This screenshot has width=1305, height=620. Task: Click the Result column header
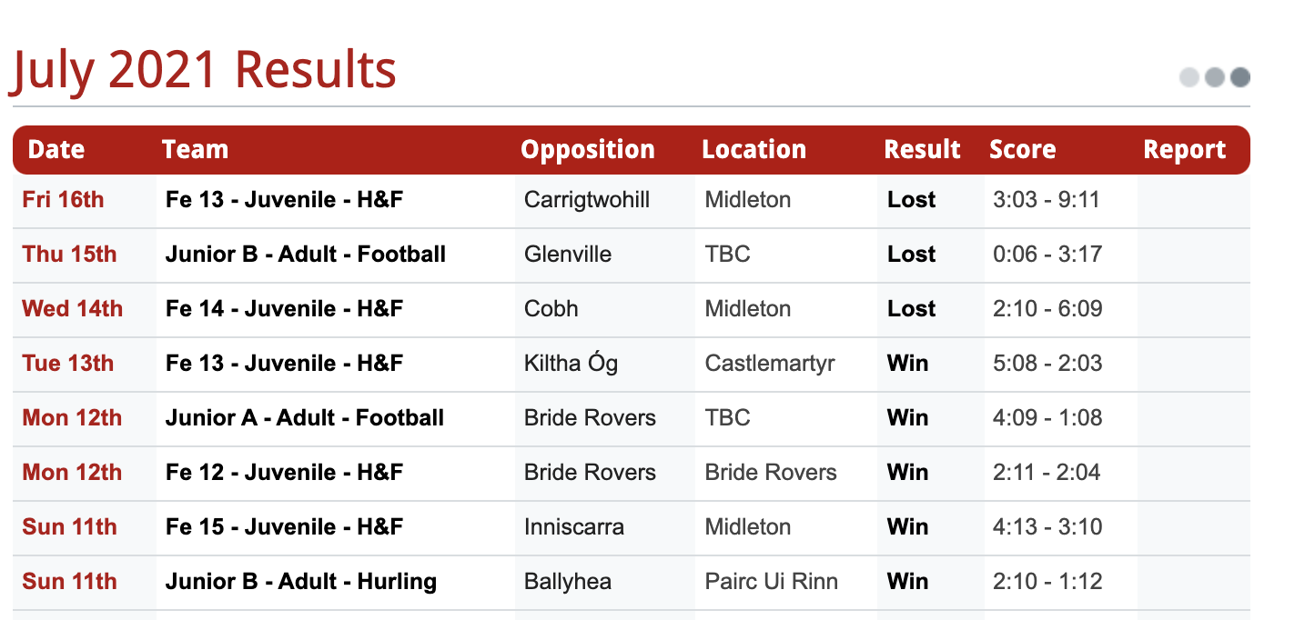pyautogui.click(x=922, y=150)
